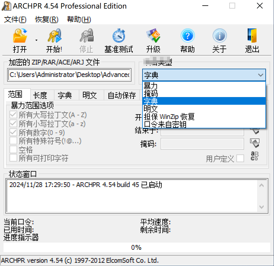Collapse the attack type combo box arrow
274x266 pixels.
(261, 75)
